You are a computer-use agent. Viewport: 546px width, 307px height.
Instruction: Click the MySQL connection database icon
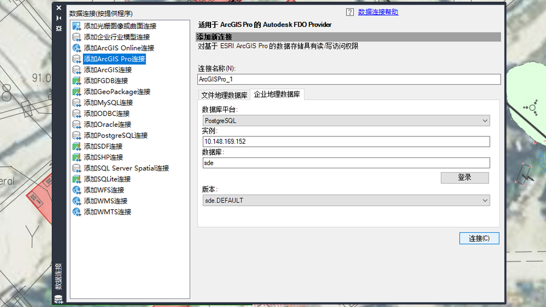(x=77, y=103)
